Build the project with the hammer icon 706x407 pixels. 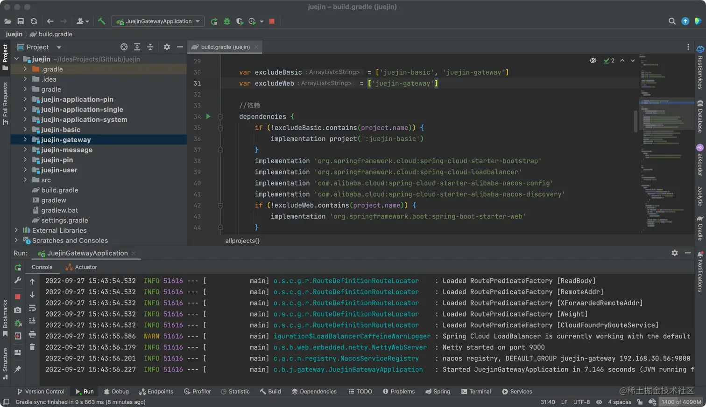pyautogui.click(x=101, y=21)
